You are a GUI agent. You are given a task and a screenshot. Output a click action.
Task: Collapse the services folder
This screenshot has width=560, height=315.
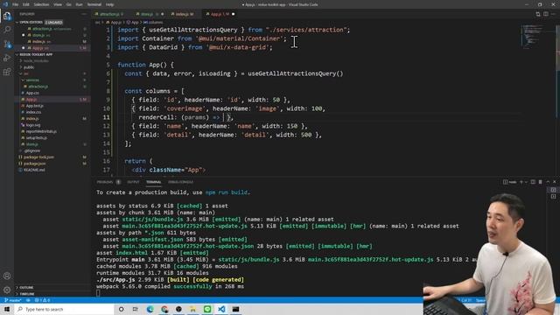tap(31, 80)
